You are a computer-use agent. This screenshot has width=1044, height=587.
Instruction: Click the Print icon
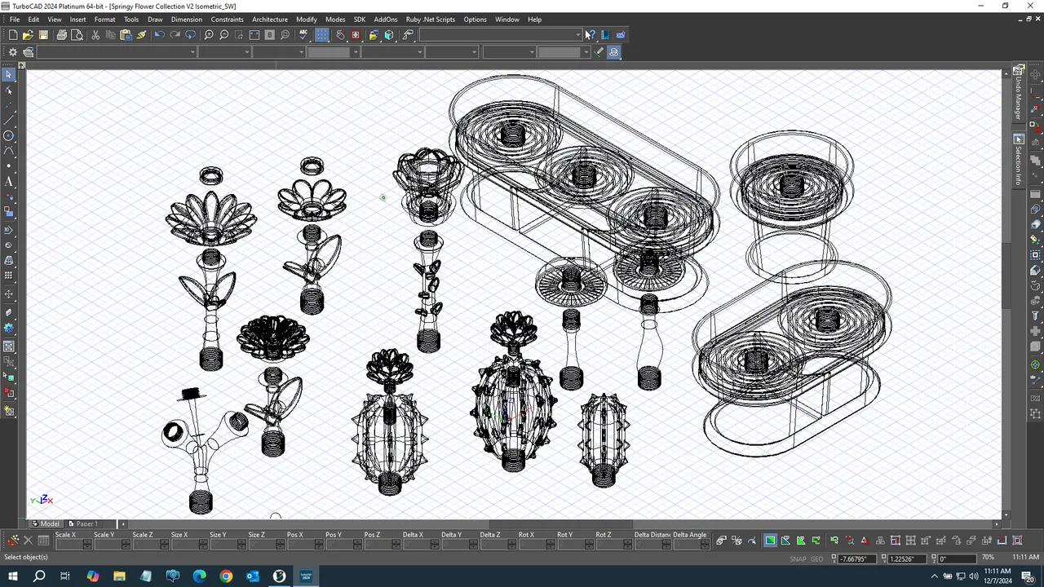(x=62, y=35)
